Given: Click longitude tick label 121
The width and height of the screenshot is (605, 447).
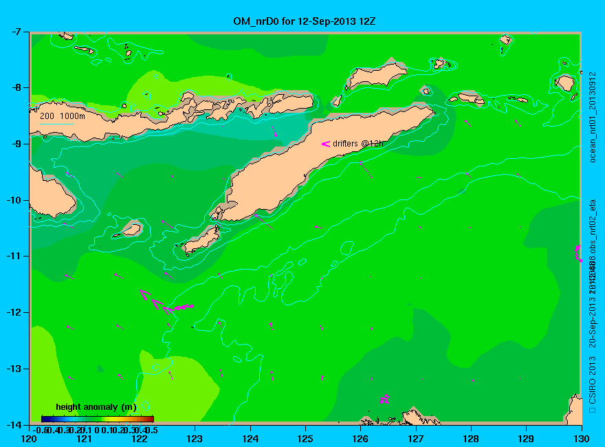Looking at the screenshot, I should [84, 439].
